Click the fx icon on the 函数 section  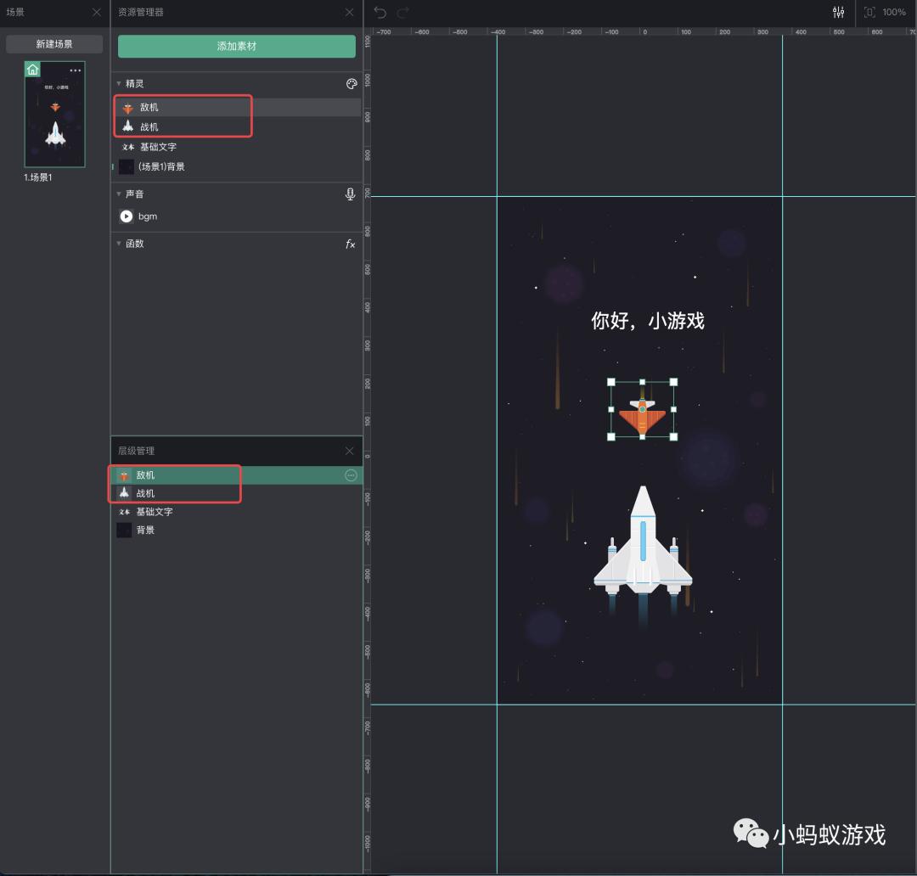[350, 244]
